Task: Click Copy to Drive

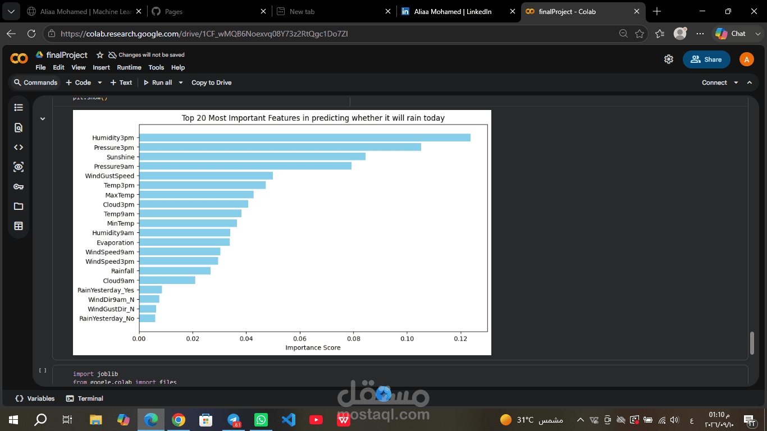Action: (211, 82)
